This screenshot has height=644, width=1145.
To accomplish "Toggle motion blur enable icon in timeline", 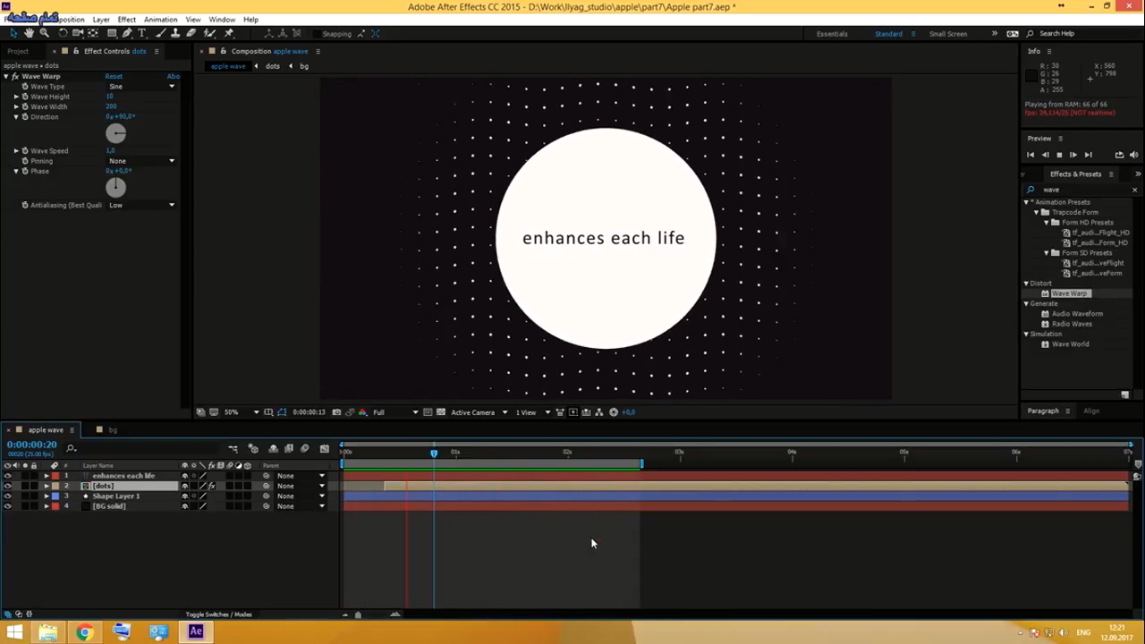I will click(305, 448).
